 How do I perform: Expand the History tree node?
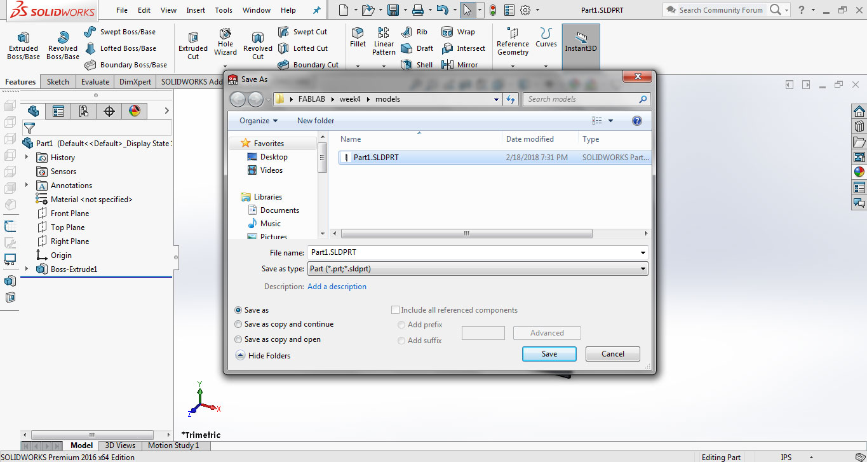click(27, 157)
